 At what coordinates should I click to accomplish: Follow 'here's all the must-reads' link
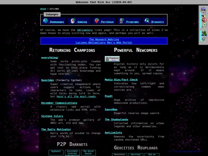[76, 97]
